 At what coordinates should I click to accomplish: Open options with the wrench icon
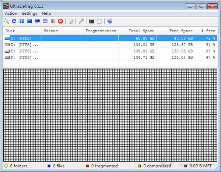point(81,21)
